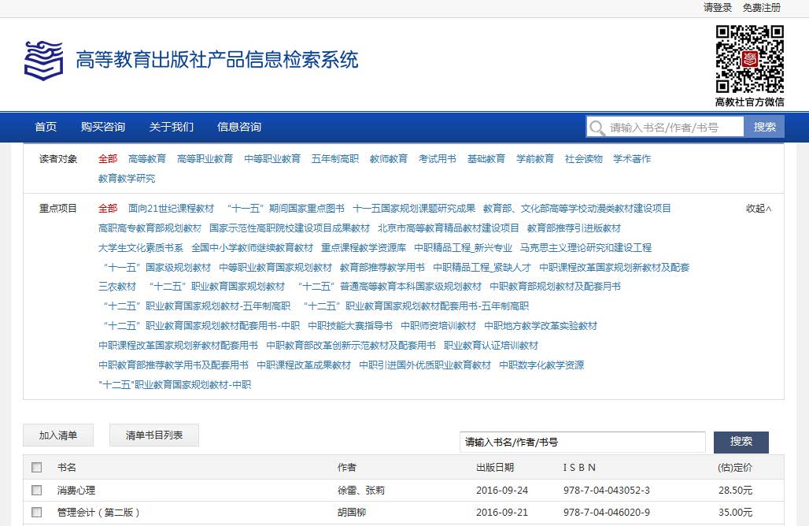Choose 全国中小学教师继续教育教材 project
This screenshot has height=526, width=809.
pos(253,248)
